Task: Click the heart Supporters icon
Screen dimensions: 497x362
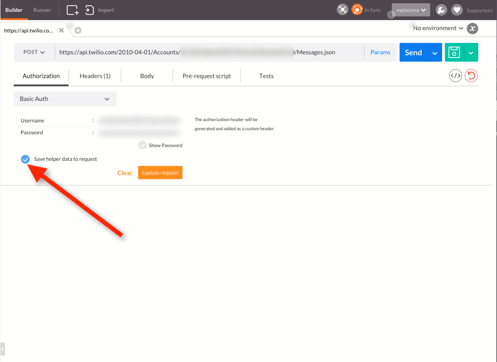Action: (x=457, y=10)
